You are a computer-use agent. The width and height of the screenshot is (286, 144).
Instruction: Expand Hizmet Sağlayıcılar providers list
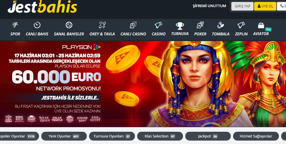coord(256,136)
